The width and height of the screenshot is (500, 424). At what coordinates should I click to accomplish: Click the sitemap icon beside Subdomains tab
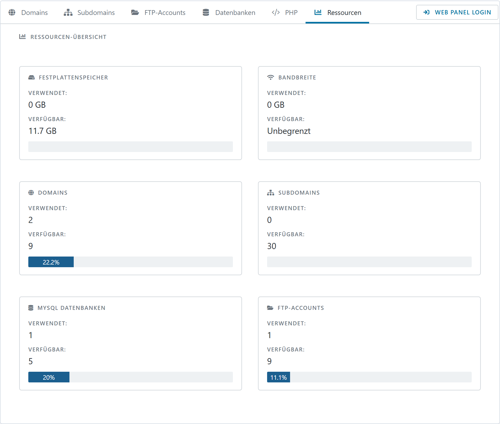pos(68,13)
